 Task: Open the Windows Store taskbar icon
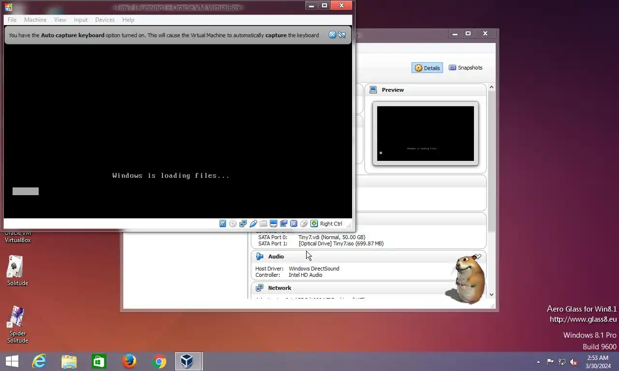coord(99,361)
